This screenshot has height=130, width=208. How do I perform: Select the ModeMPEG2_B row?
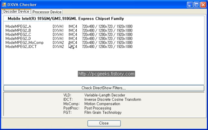[69, 30]
